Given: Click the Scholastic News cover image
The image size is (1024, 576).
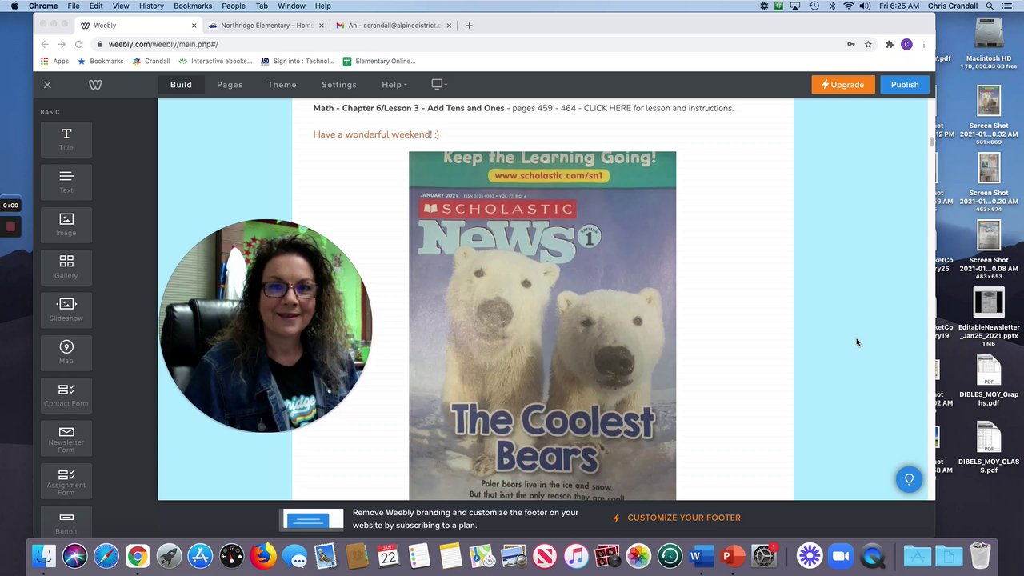Looking at the screenshot, I should point(542,326).
